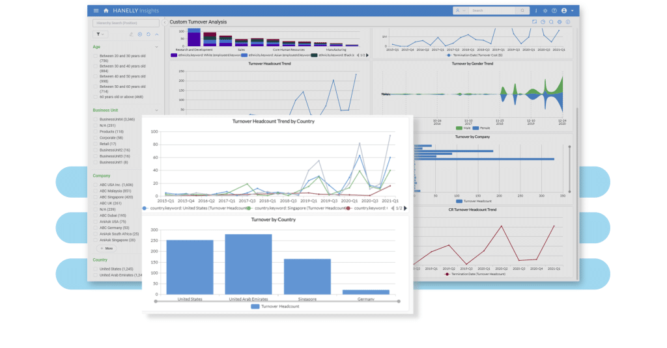Click the info 'i' icon in header
The width and height of the screenshot is (667, 348).
[x=536, y=10]
